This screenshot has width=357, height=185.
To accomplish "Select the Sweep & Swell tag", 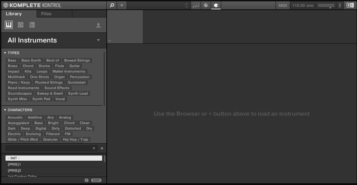I will [50, 94].
